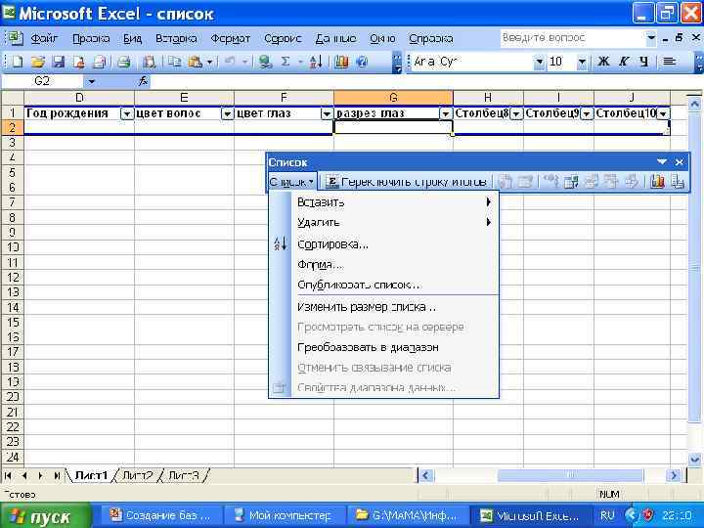Expand the font size dropdown

click(x=582, y=62)
